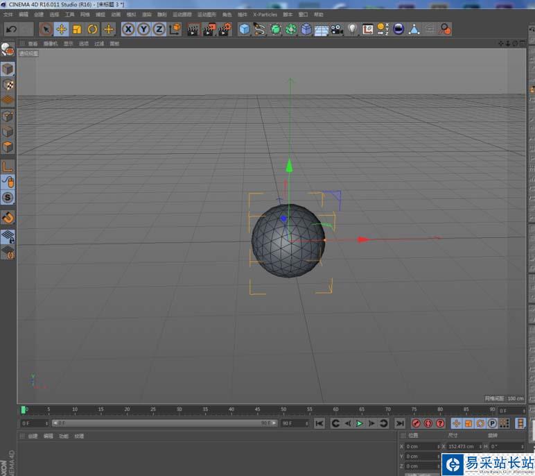Toggle Position keying in timeline bar
535x476 pixels.
(x=456, y=423)
